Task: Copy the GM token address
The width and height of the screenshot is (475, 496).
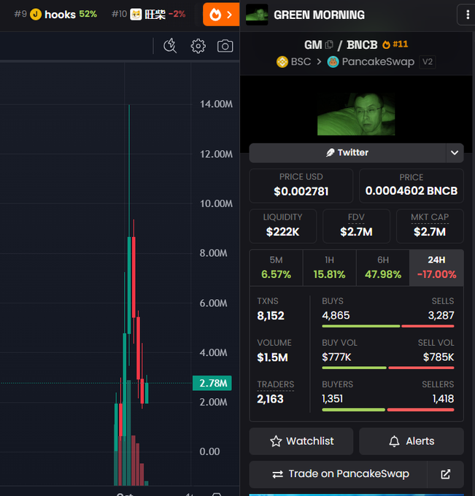Action: point(329,44)
